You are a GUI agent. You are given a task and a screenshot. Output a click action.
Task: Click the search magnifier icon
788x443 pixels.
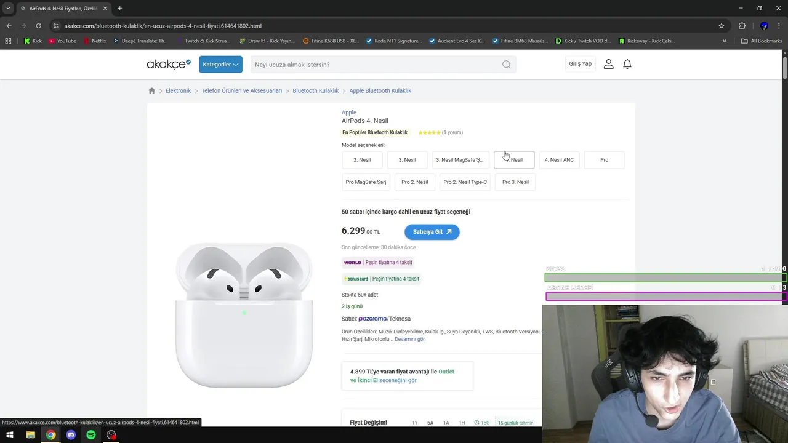507,65
